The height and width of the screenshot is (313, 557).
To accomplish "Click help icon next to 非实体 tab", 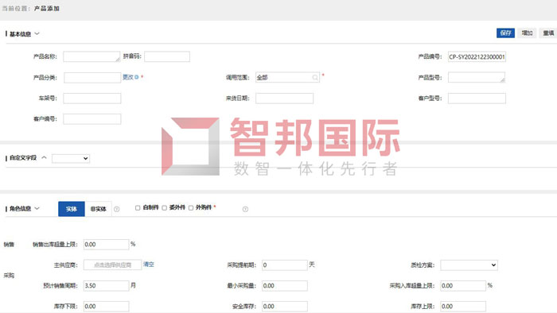I will (x=116, y=209).
